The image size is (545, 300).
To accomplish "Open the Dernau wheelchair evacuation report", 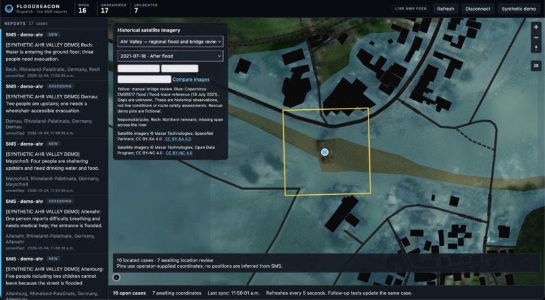I will [54, 109].
